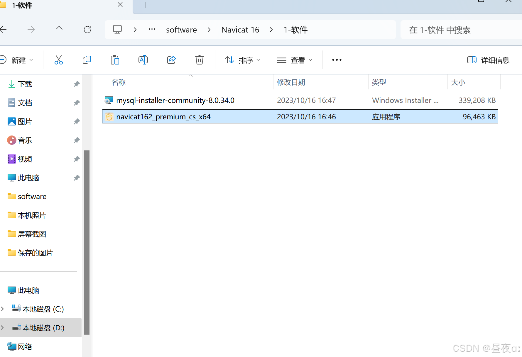Unpin 音乐 using its pin icon
Viewport: 522px width, 357px height.
(x=77, y=140)
